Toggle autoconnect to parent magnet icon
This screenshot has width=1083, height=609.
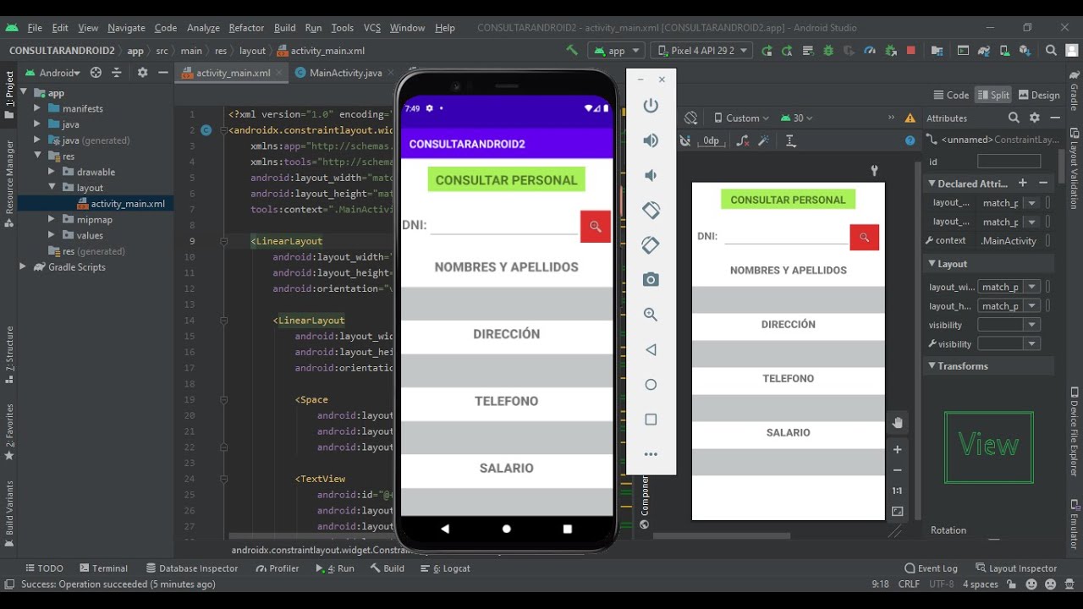point(685,141)
